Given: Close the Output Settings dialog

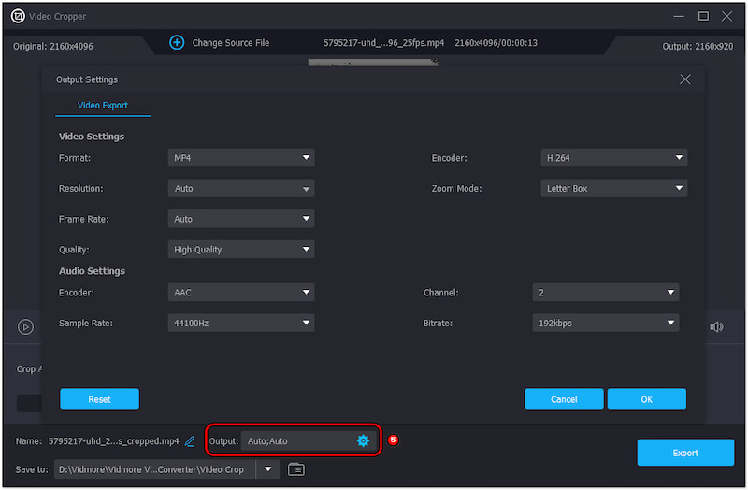Looking at the screenshot, I should [x=685, y=80].
